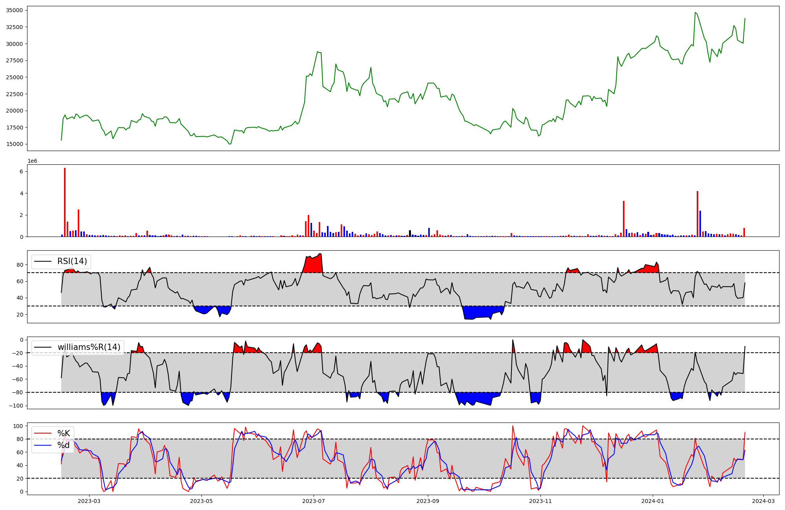Screen dimensions: 785x510
Task: Click the -60 tick on Williams %R axis
Action: click(18, 379)
